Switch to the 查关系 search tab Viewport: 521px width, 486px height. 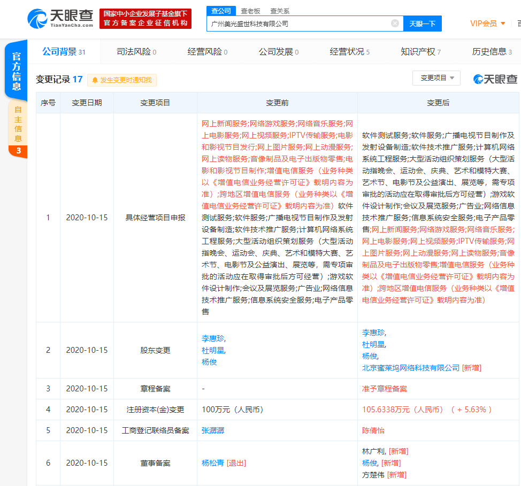(279, 11)
